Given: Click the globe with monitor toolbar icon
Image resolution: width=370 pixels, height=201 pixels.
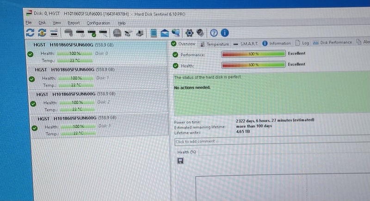Looking at the screenshot, I should (176, 33).
